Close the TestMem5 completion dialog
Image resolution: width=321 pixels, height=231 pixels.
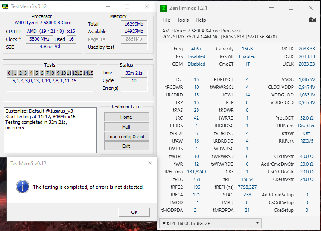(x=150, y=163)
